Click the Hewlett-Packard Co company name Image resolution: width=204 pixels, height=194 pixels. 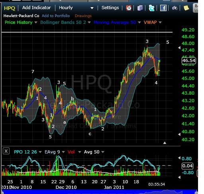[x=21, y=16]
